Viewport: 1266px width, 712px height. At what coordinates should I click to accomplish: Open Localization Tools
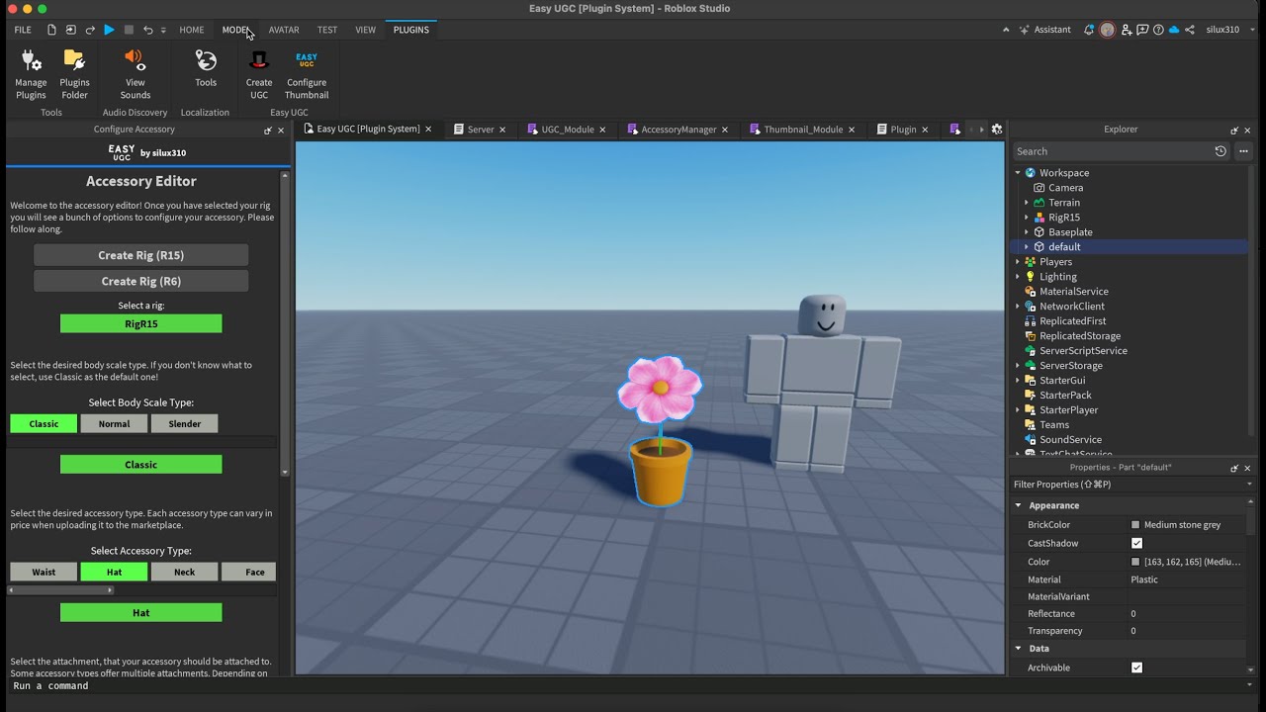[x=206, y=69]
